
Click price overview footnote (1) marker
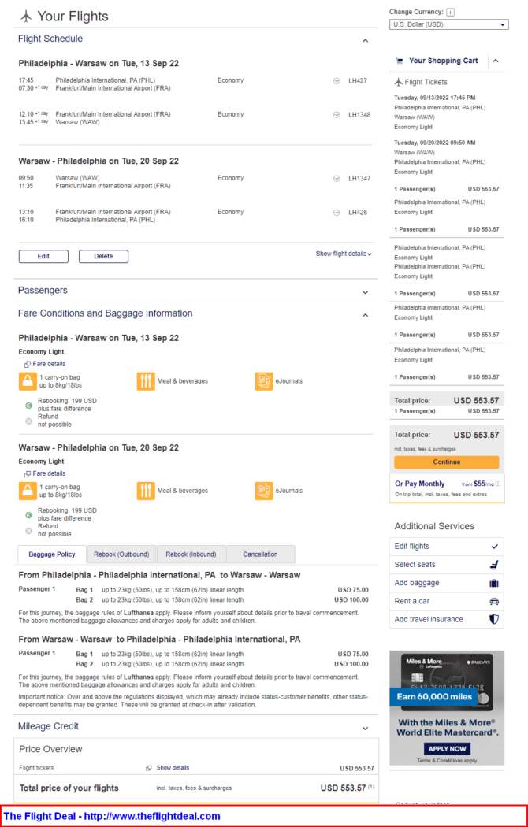(x=371, y=787)
